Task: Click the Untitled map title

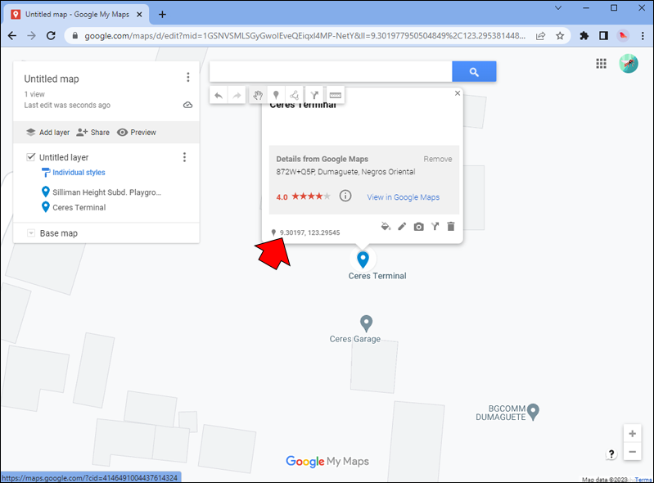Action: click(x=52, y=79)
